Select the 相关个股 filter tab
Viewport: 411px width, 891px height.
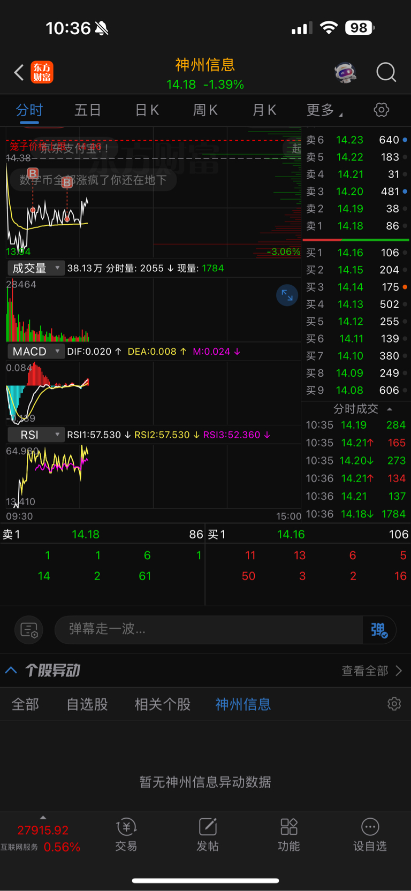(x=163, y=704)
